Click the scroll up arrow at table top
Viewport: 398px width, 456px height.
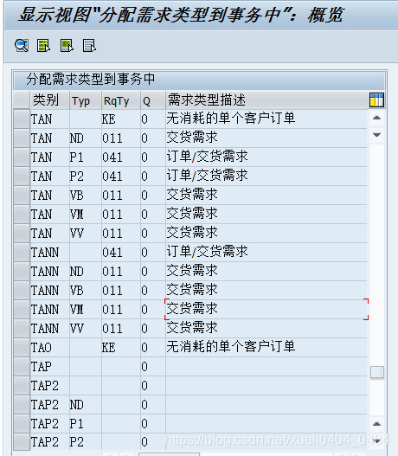(376, 118)
